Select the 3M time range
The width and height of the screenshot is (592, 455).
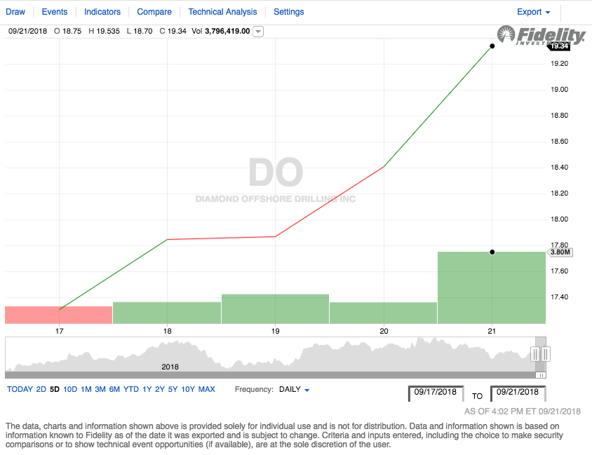100,389
